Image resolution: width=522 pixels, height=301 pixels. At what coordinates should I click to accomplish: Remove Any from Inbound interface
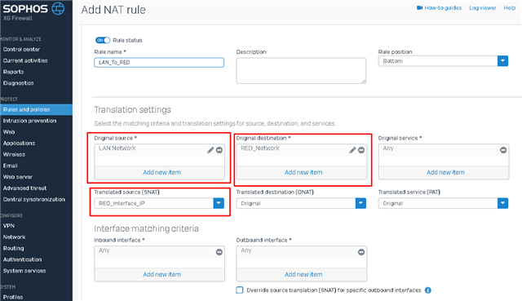[219, 252]
